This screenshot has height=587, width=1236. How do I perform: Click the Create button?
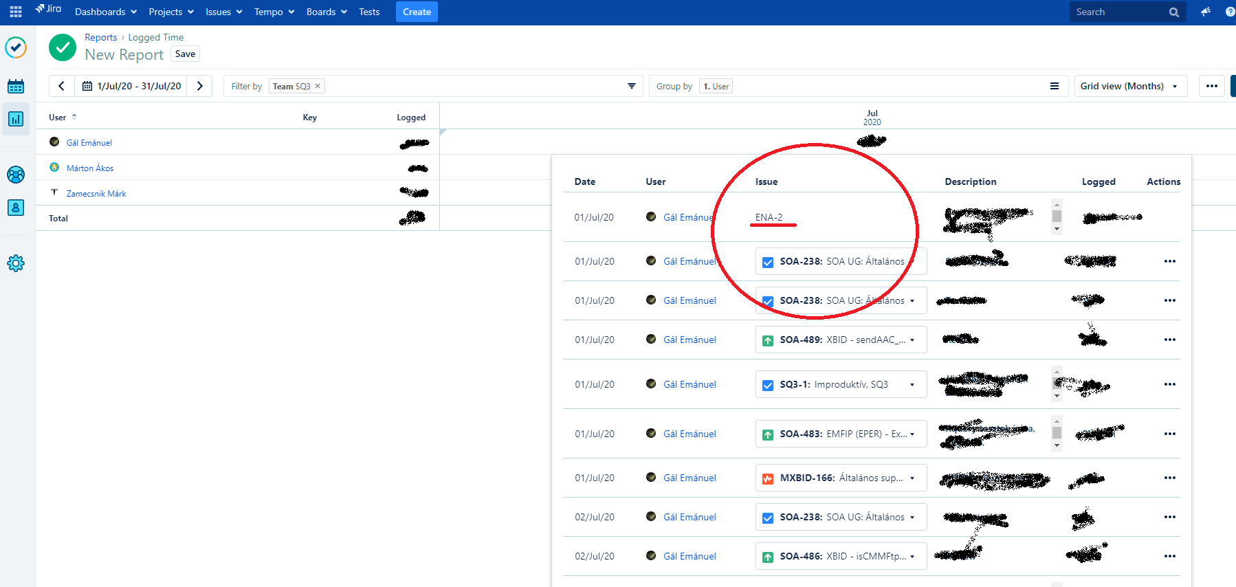click(417, 12)
